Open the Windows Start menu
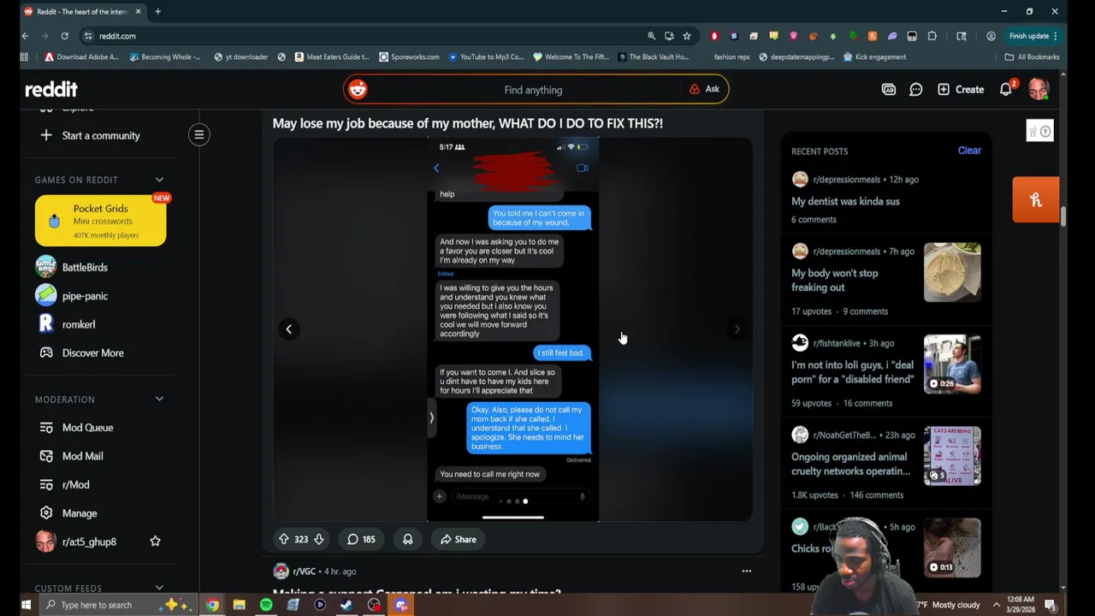Screen dimensions: 1095x616 [26, 605]
